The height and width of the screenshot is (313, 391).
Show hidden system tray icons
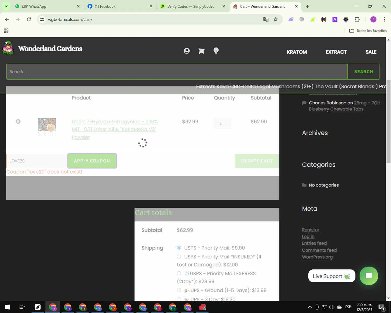point(310,307)
